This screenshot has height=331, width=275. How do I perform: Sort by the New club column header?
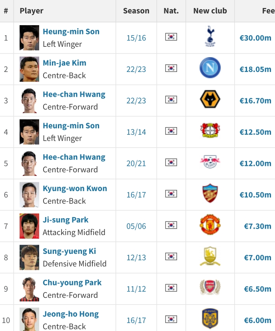tap(210, 11)
